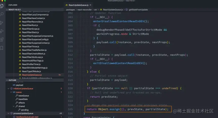
Task: Open ReactFiberSuspenseComponent.js file
Action: click(37, 36)
